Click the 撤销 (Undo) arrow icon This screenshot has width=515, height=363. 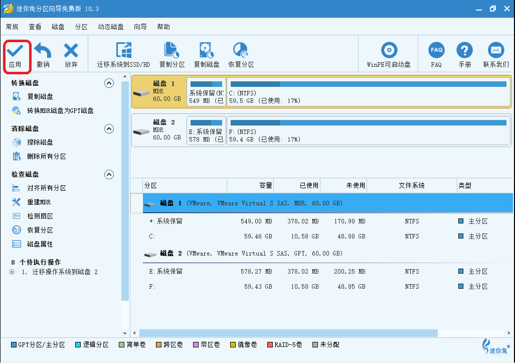(43, 51)
